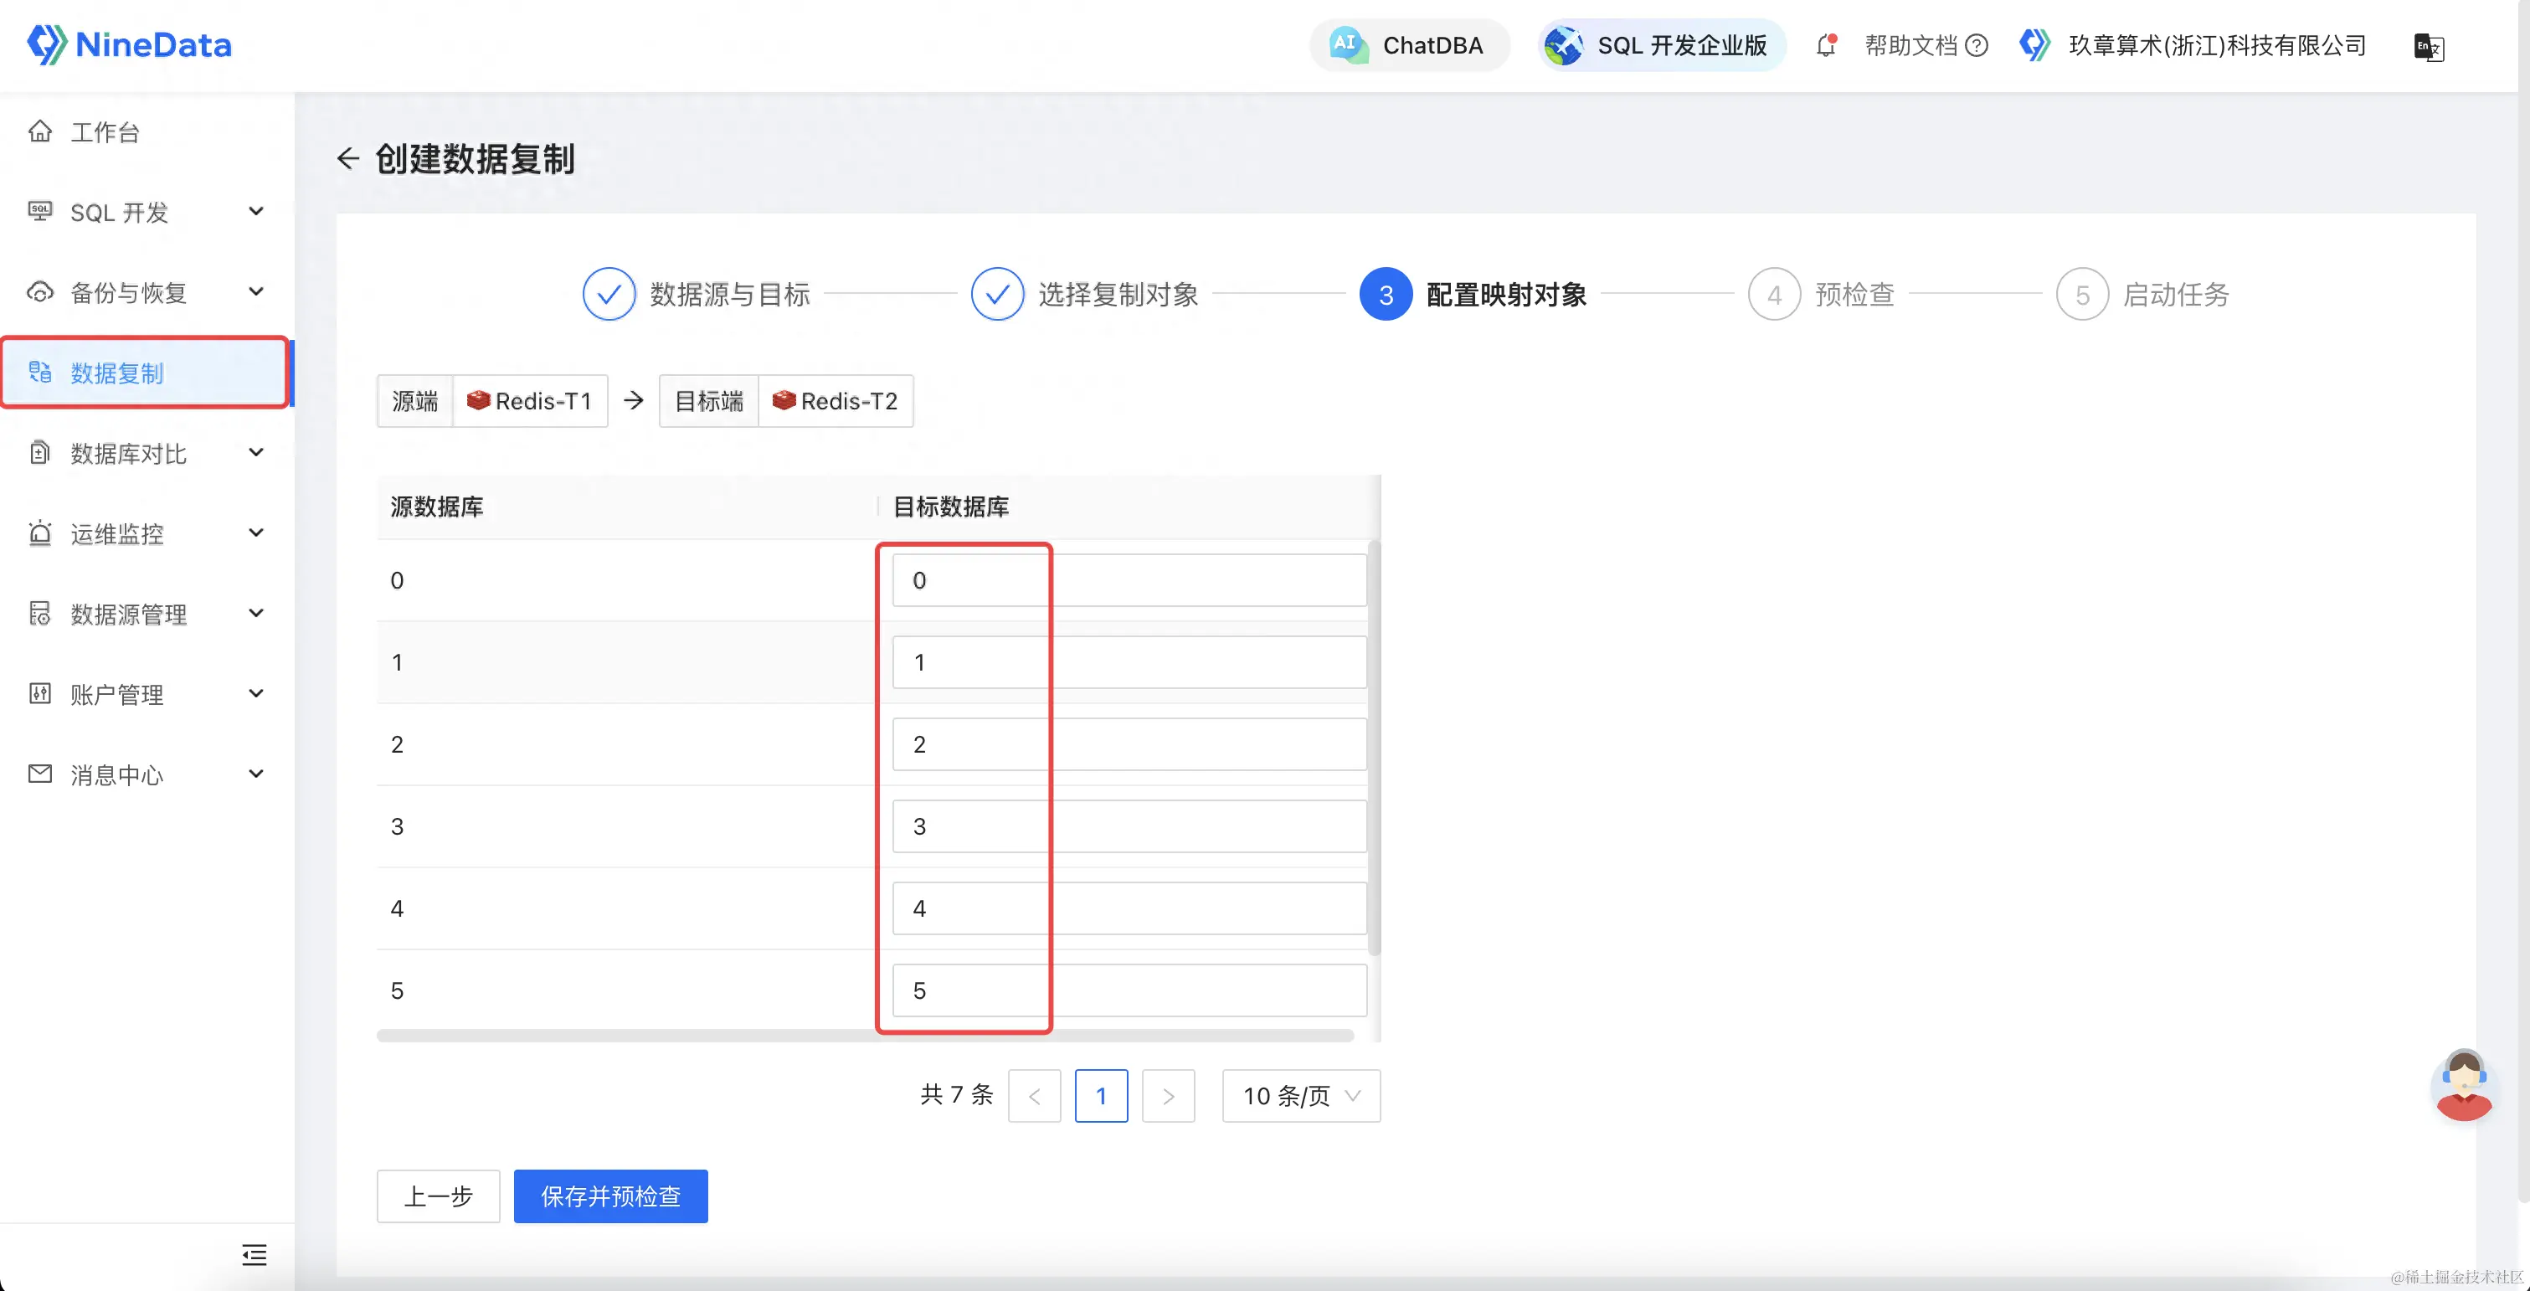Open the customer service avatar chat
2530x1291 pixels.
(x=2462, y=1085)
